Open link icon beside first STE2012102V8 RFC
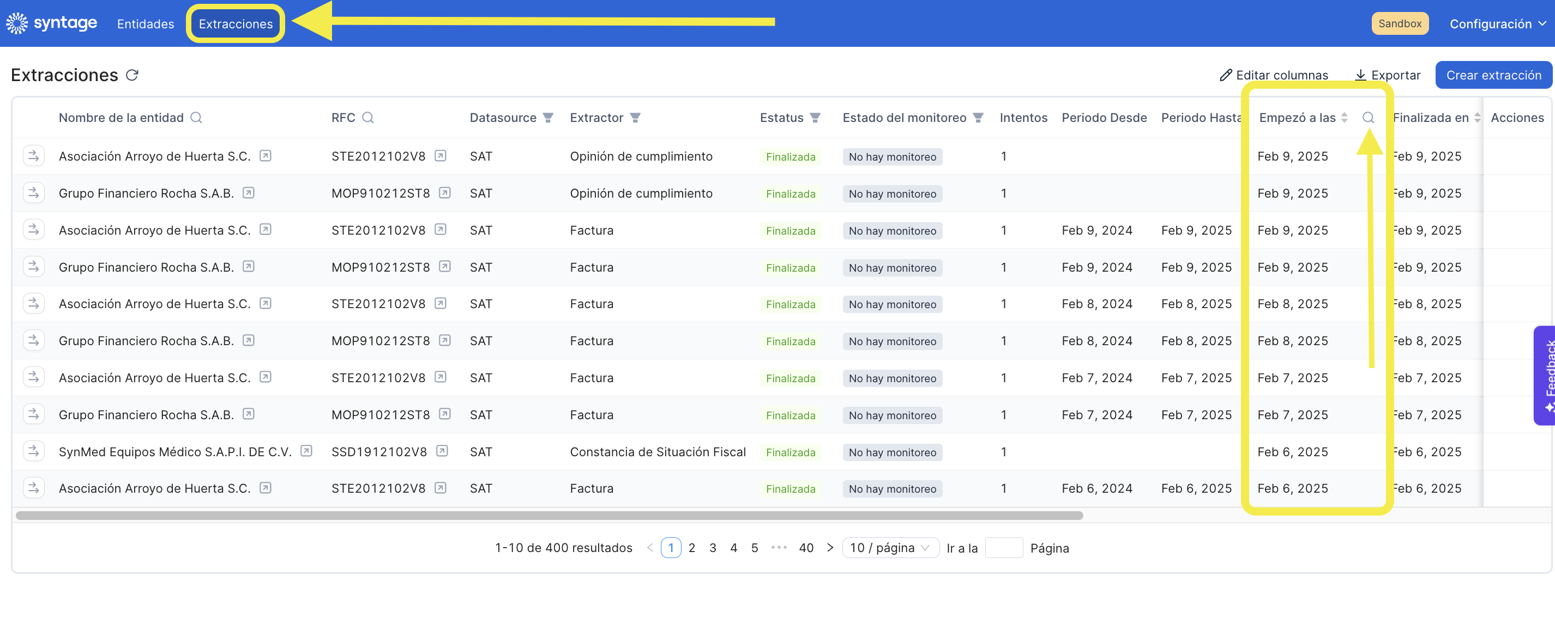The width and height of the screenshot is (1555, 625). point(441,156)
